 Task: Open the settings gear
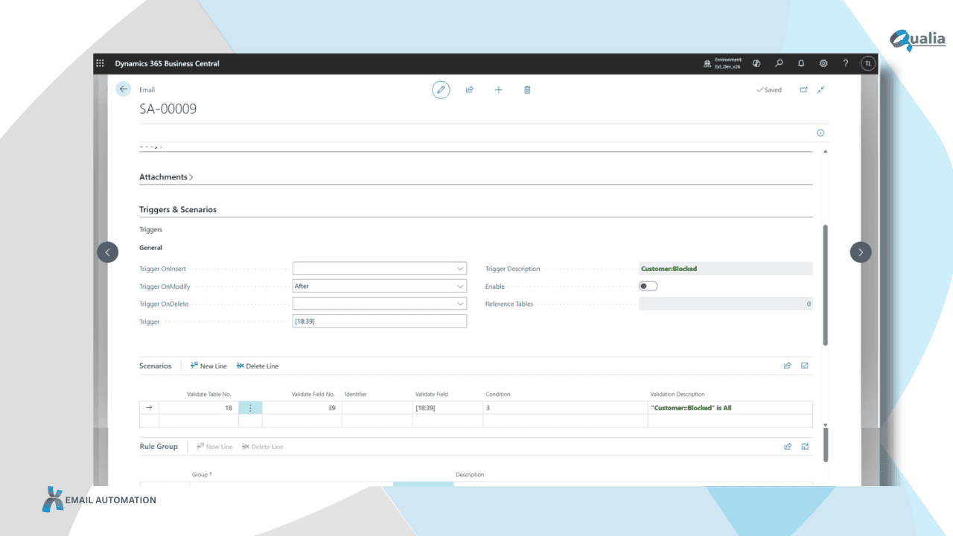[x=823, y=64]
